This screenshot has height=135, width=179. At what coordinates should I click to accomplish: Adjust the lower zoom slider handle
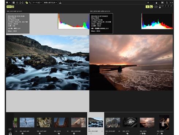pos(160,8)
